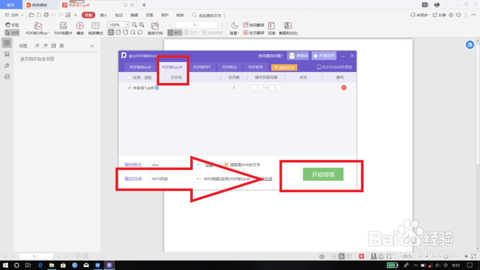Switch to the 稻壳模板 tab
Viewport: 480px width, 270px height.
pyautogui.click(x=40, y=5)
